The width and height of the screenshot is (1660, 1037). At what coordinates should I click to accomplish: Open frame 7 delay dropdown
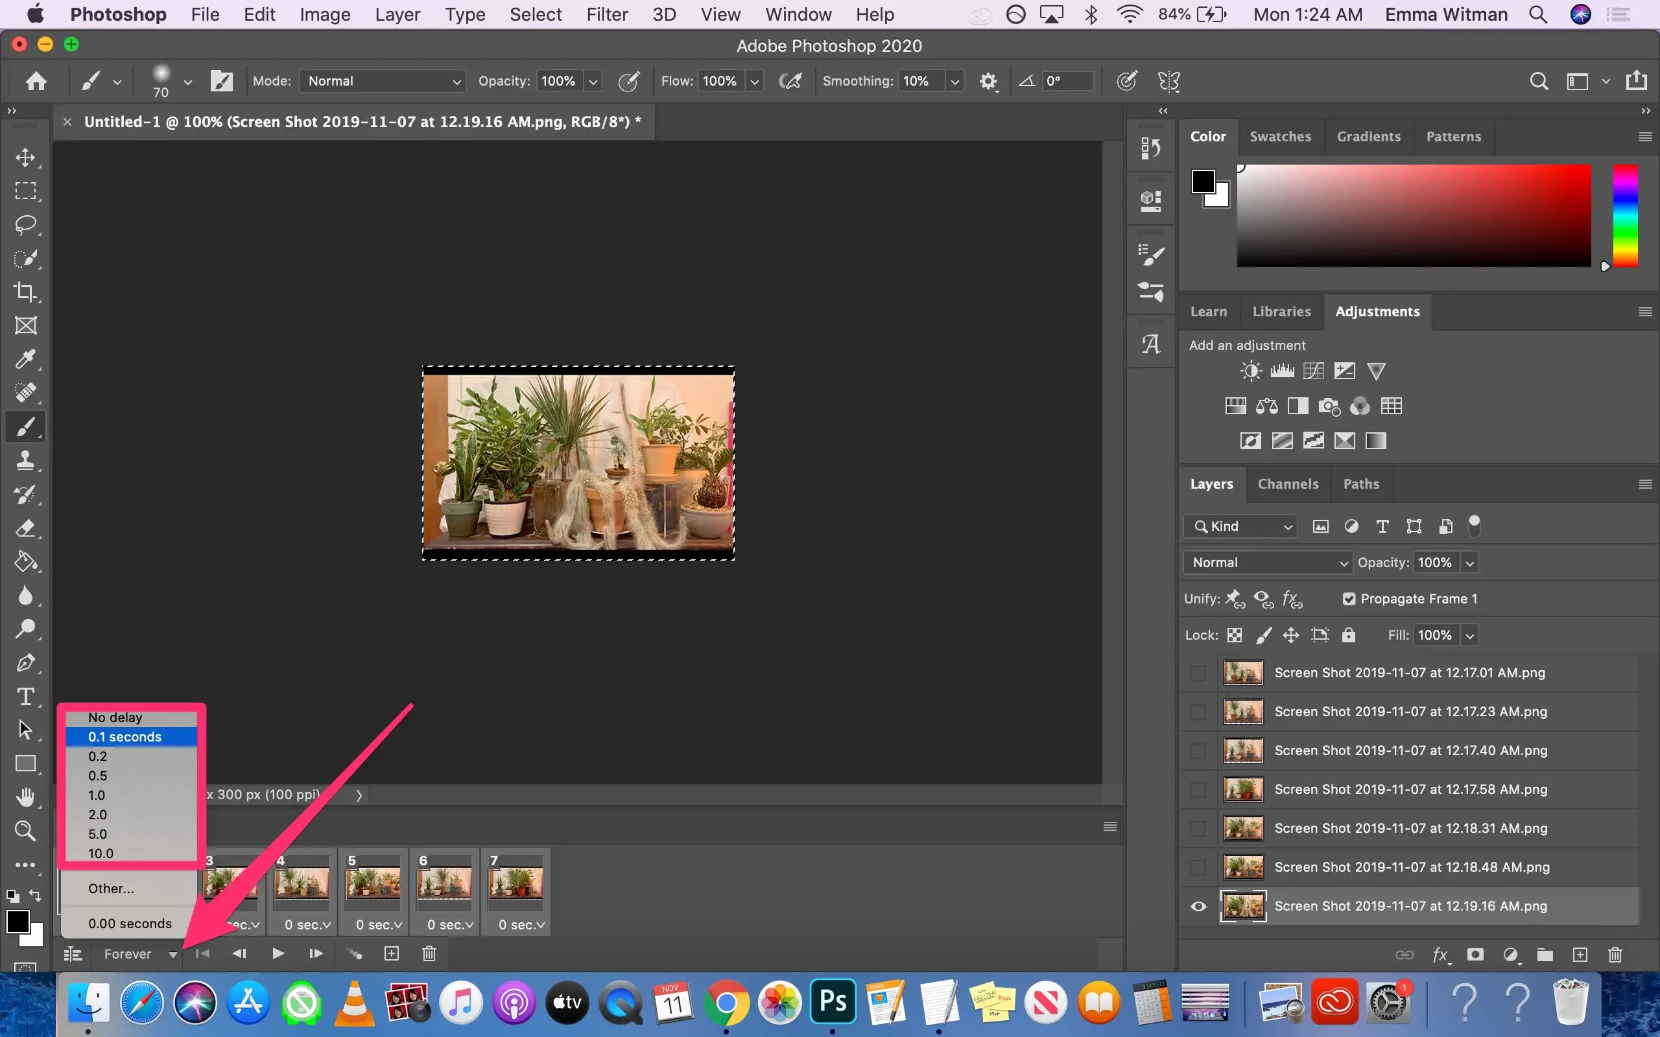pos(521,926)
